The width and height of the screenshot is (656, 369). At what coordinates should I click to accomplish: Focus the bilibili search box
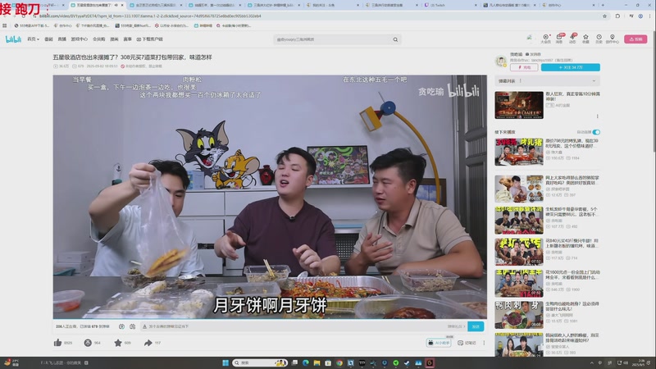333,39
